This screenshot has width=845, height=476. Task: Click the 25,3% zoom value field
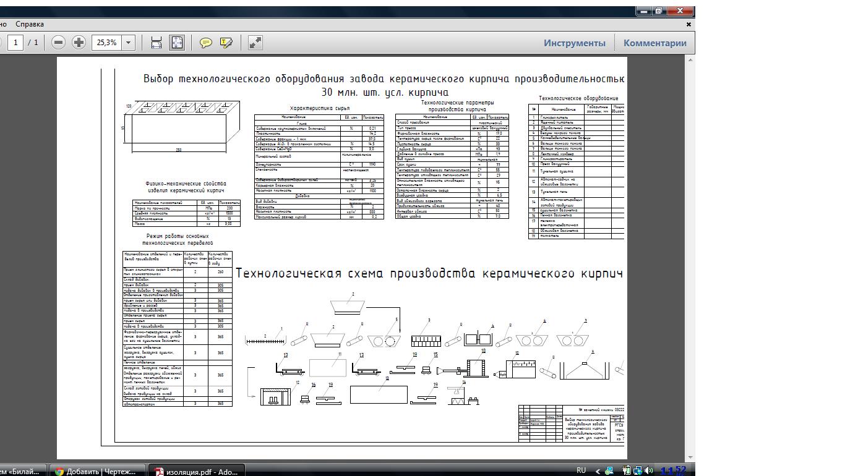point(107,43)
